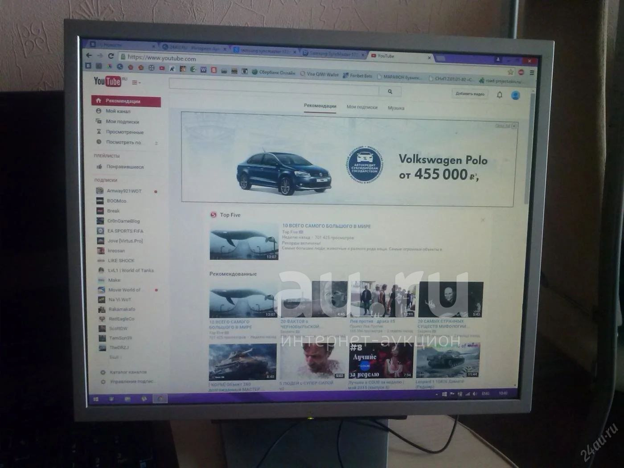The height and width of the screenshot is (468, 624).
Task: Open Visa QIWI Wallet bookmark
Action: click(320, 74)
